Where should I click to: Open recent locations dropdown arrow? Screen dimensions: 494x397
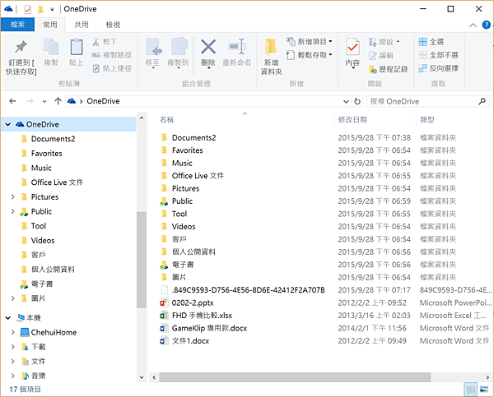pyautogui.click(x=44, y=101)
